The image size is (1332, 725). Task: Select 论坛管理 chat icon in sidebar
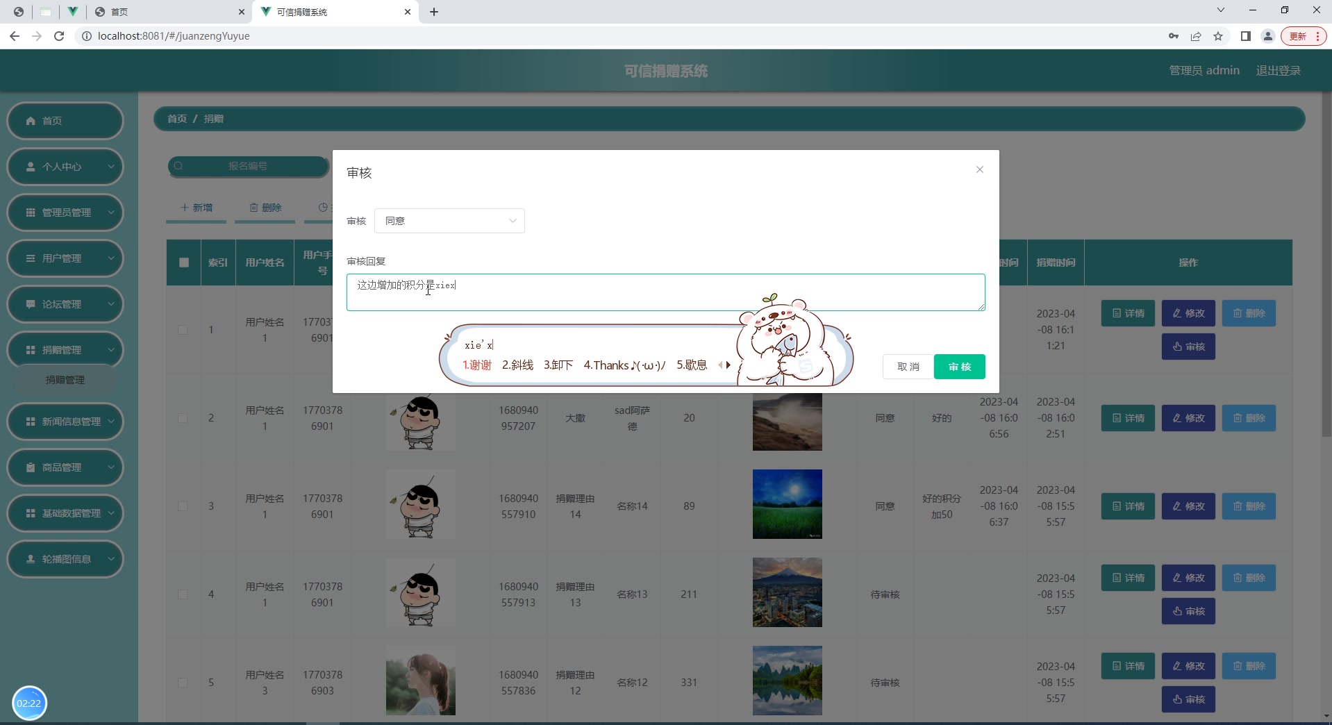click(31, 304)
